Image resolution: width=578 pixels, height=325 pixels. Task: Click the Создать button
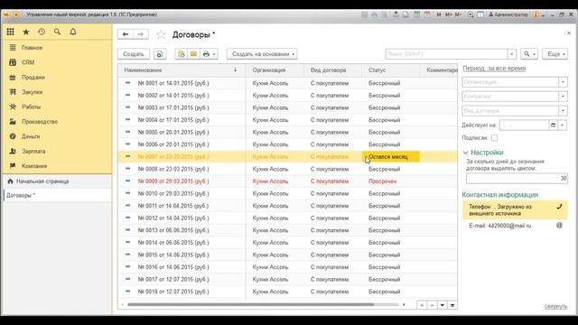click(x=134, y=54)
